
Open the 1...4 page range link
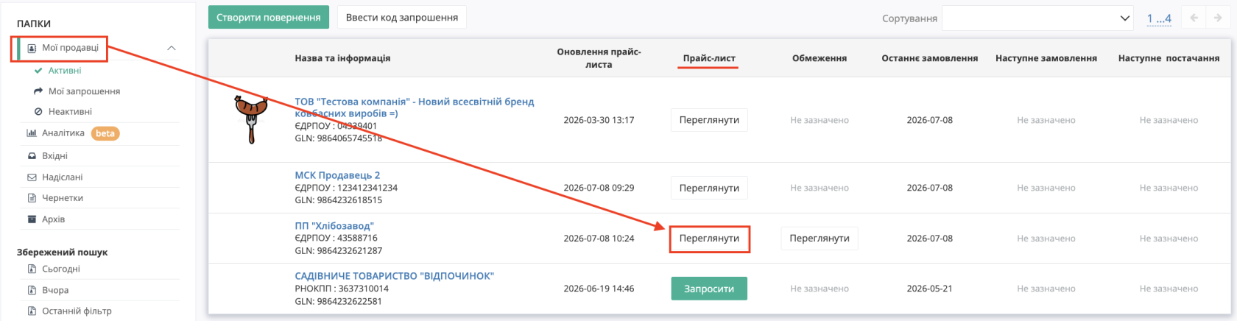1159,18
